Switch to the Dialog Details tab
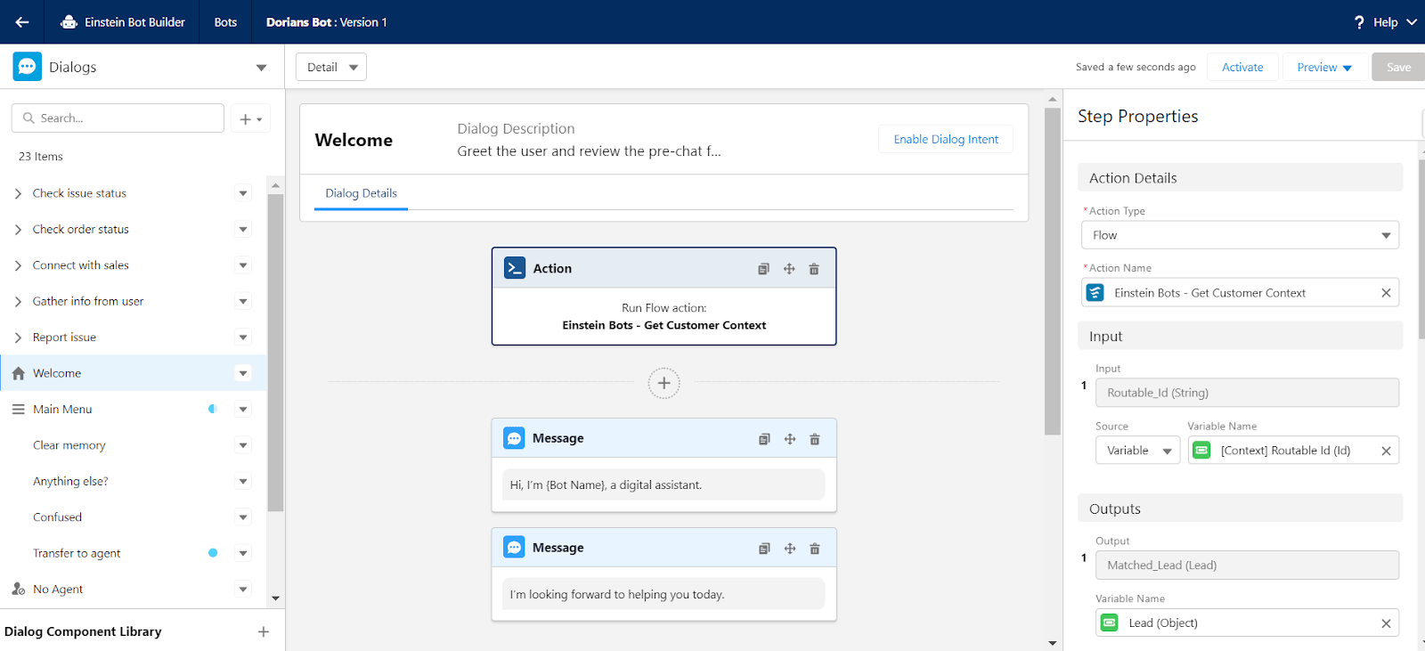 click(x=361, y=193)
